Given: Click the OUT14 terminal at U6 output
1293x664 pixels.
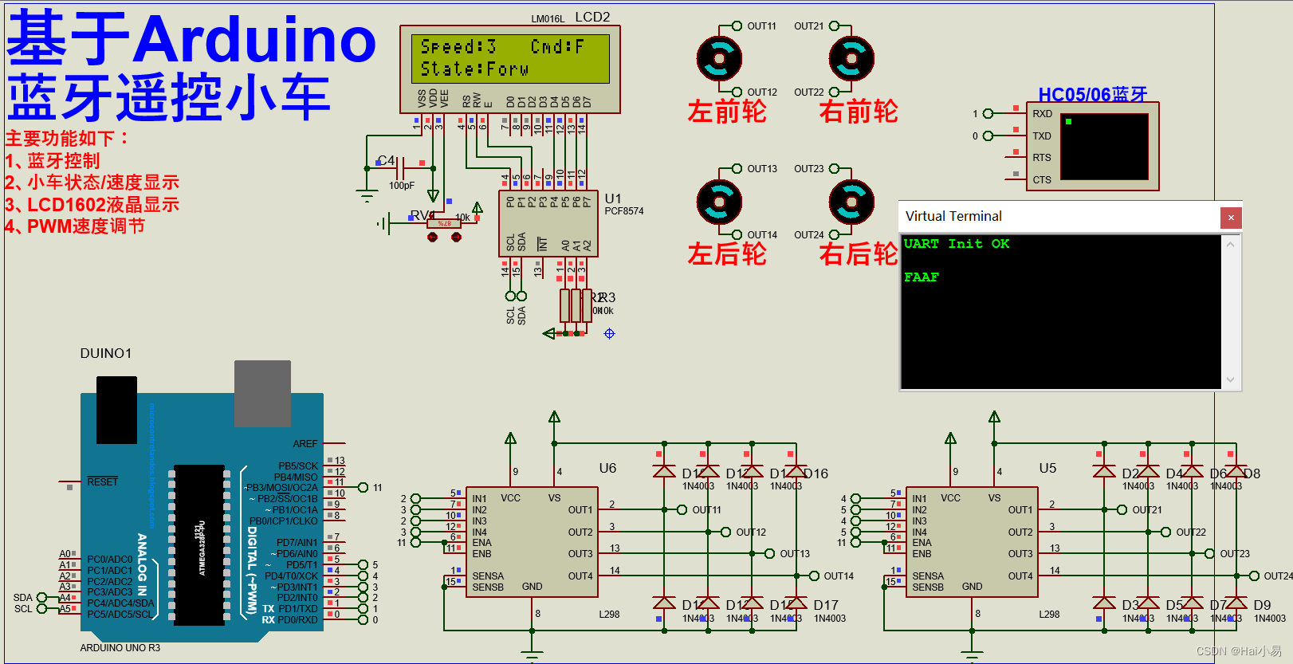Looking at the screenshot, I should click(814, 576).
